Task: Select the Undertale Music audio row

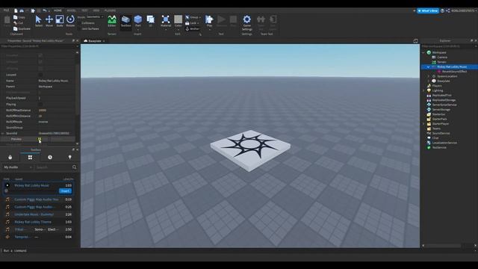Action: pos(39,214)
